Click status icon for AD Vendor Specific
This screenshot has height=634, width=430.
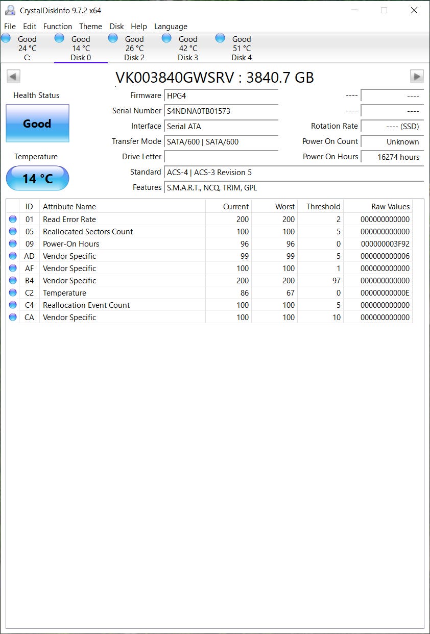13,256
